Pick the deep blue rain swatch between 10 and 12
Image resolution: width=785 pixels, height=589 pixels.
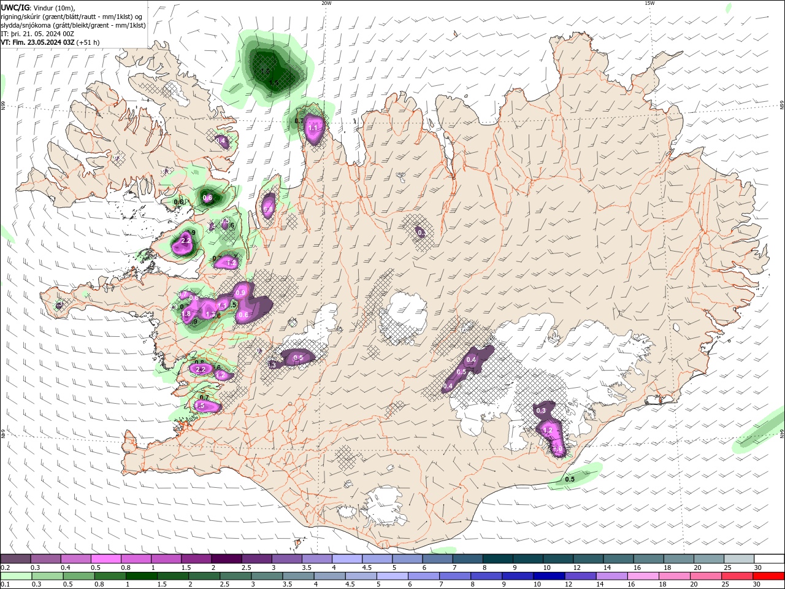pos(549,576)
